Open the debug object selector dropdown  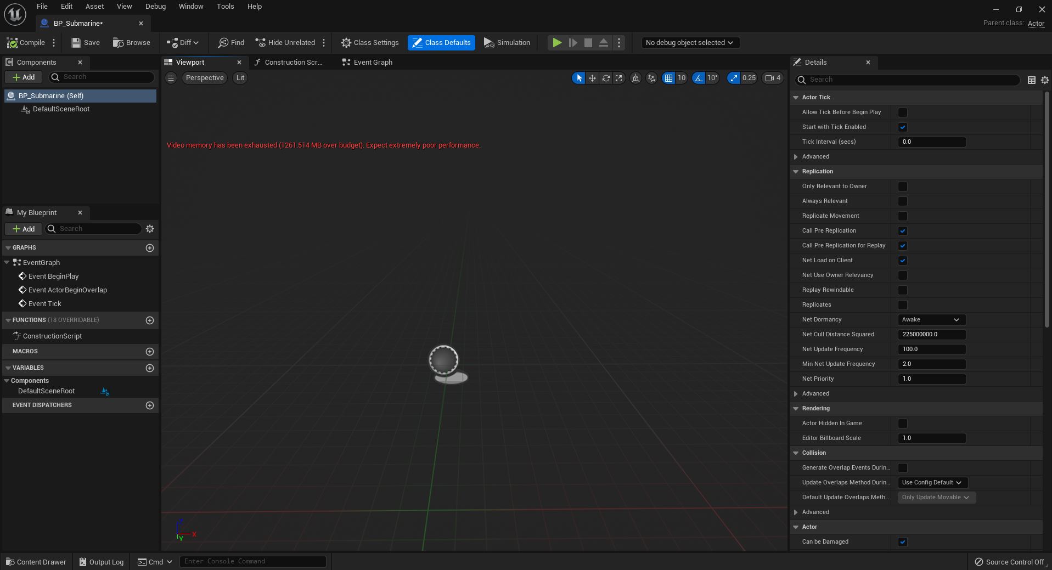(690, 43)
